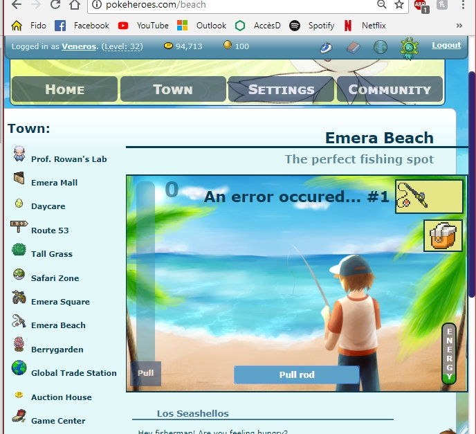Click the Game Center chest icon

[19, 416]
